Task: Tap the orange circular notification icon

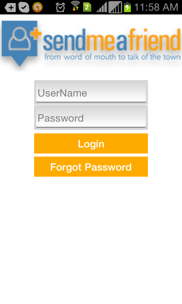Action: click(37, 7)
